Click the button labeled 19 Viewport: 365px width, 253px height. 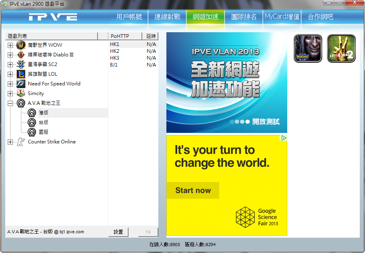(x=148, y=232)
